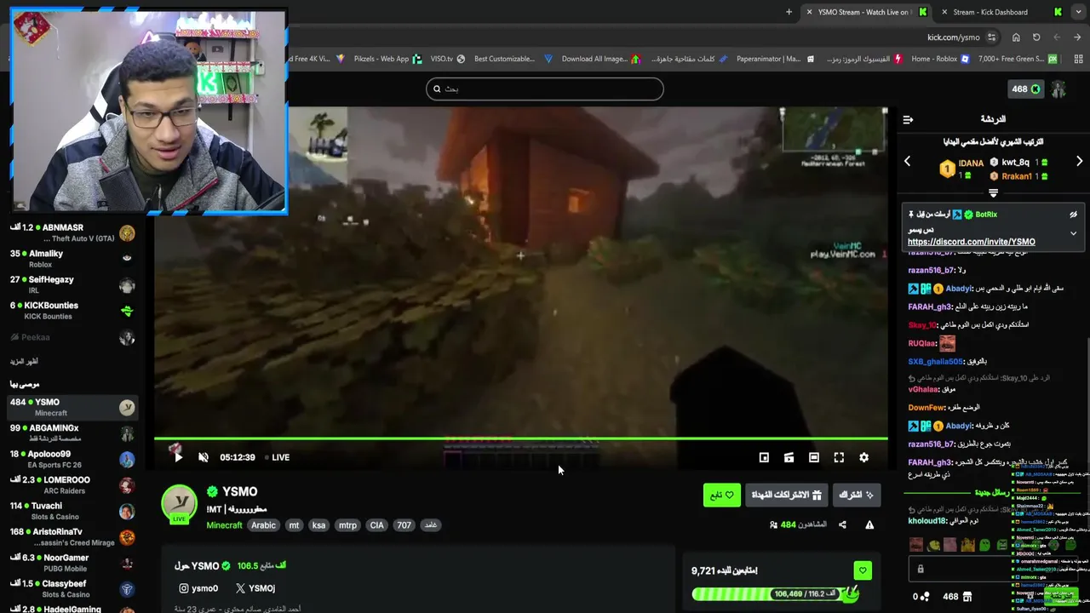Screen dimensions: 1090x613
Task: Open Classybeef channel in sidebar
Action: (x=72, y=588)
